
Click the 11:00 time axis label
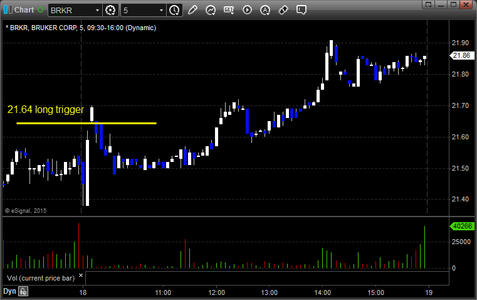[x=163, y=292]
